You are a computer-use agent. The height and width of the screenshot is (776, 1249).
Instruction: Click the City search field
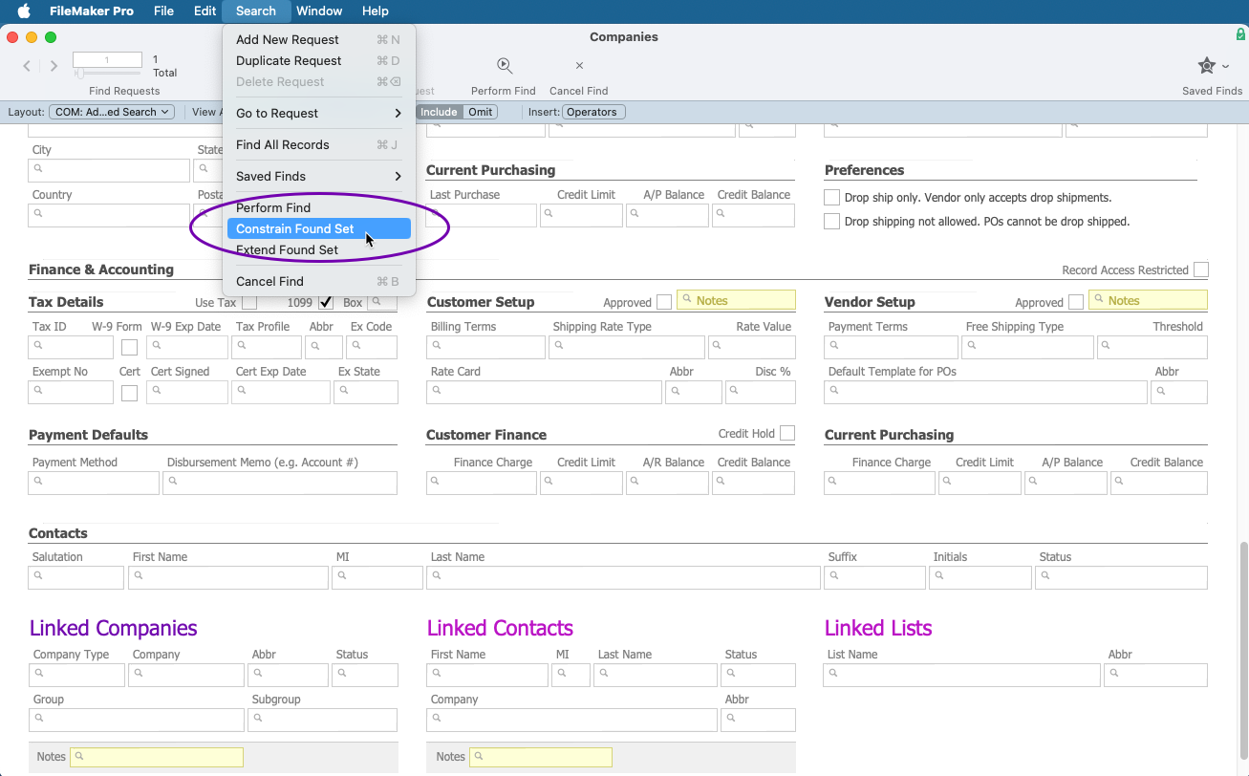tap(109, 170)
